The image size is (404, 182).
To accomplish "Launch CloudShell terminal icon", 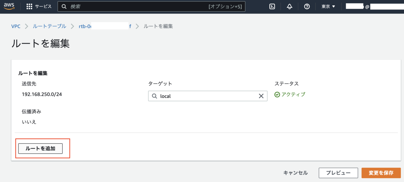I will tap(272, 6).
